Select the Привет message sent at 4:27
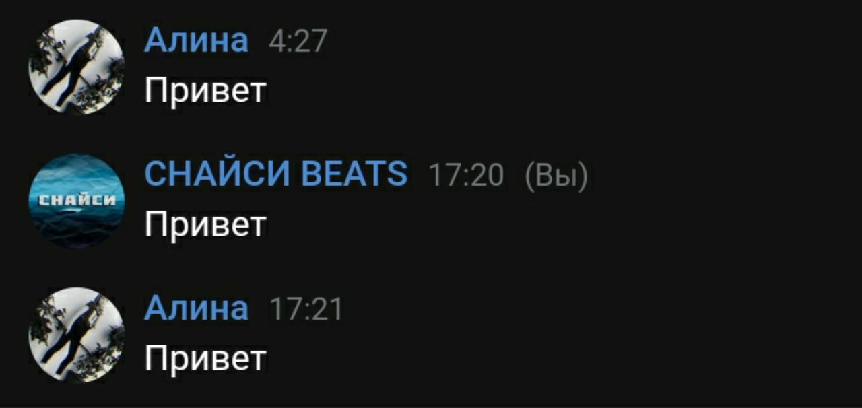Viewport: 862px width, 408px height. tap(205, 91)
